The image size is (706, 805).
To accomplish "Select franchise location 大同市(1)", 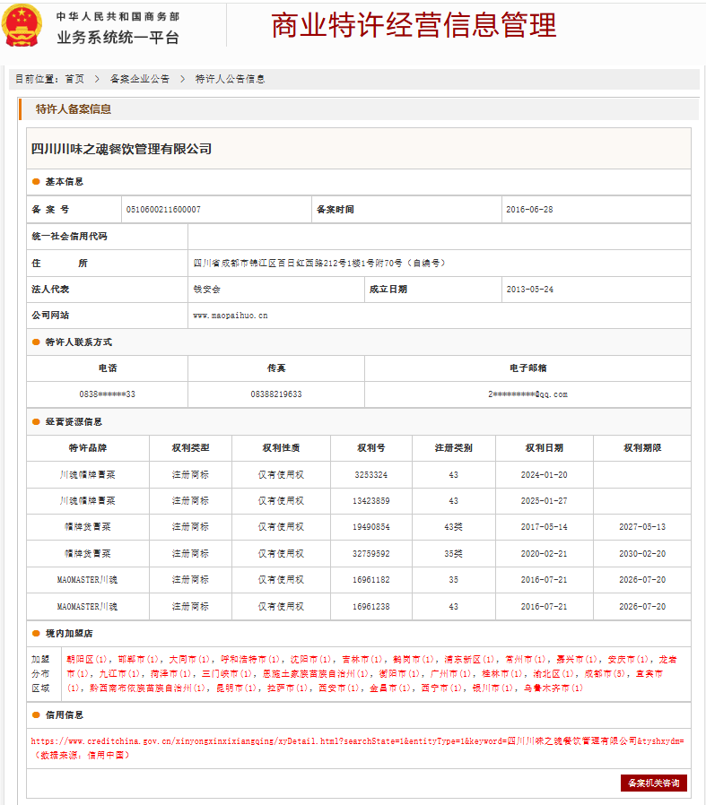I will (190, 660).
